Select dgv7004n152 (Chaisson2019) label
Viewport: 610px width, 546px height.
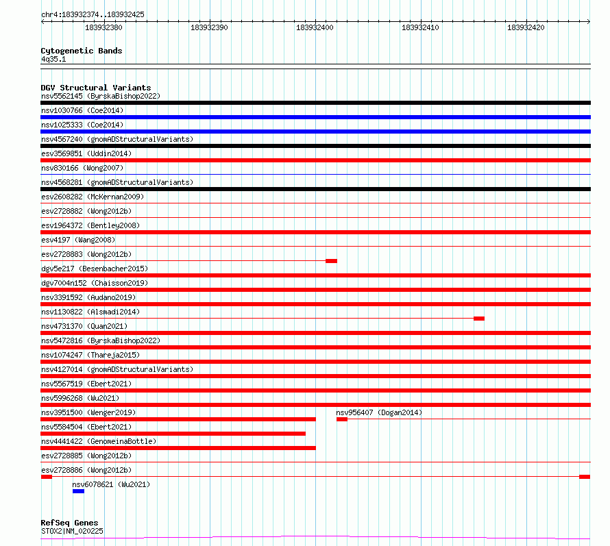click(95, 283)
